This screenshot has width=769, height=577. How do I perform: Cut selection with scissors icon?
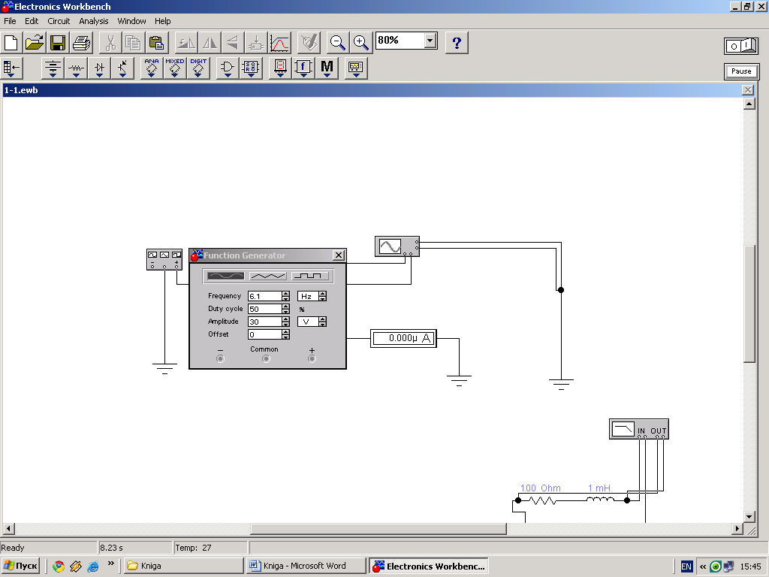point(110,43)
